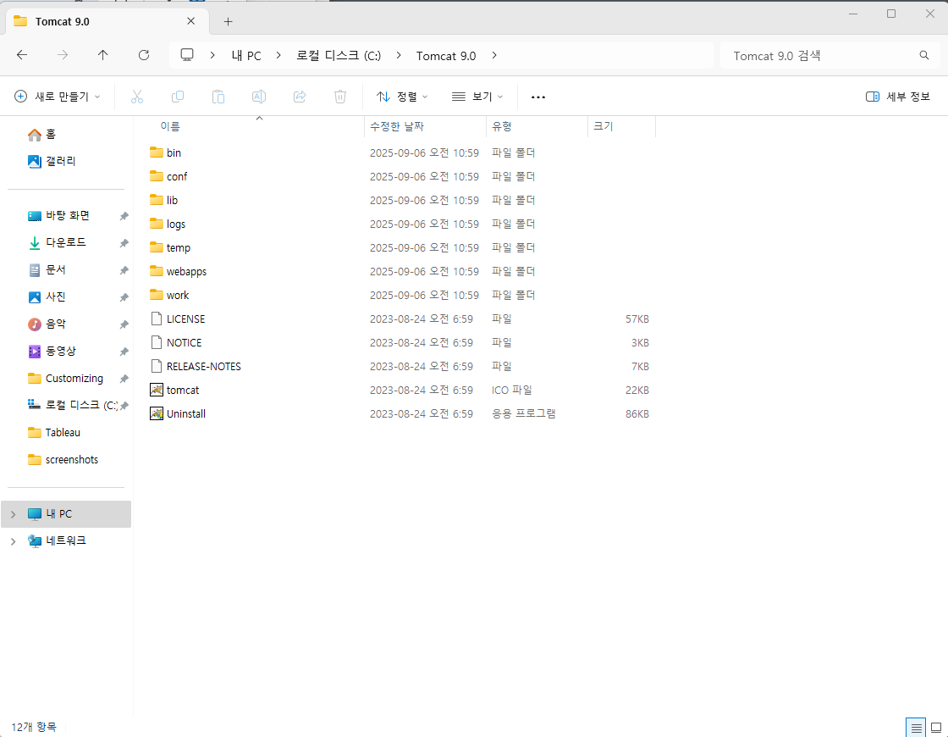Expand the 네트워크 tree node
Screen dimensions: 948x737
coord(14,541)
